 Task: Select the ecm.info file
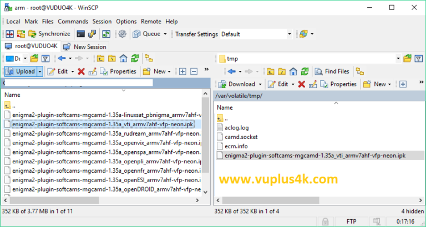pyautogui.click(x=236, y=146)
